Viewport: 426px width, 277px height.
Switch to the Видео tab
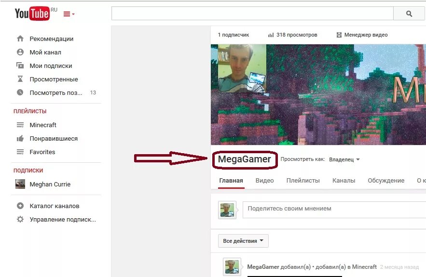tap(264, 181)
